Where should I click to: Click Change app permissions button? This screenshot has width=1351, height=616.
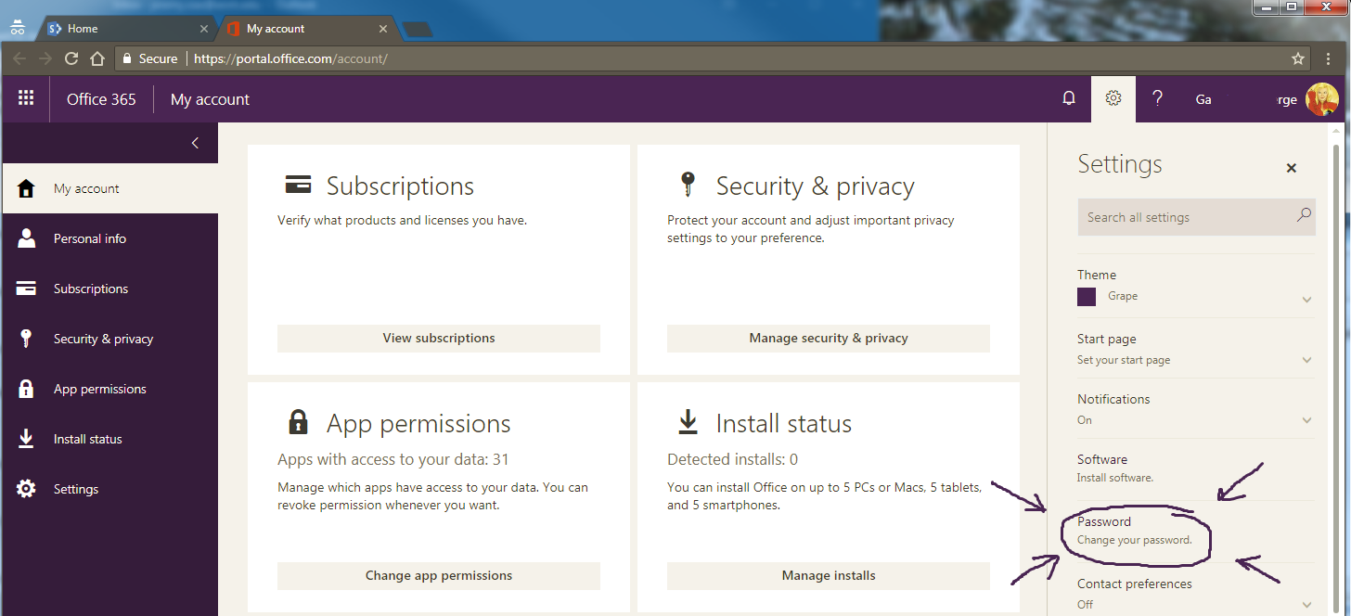(x=439, y=575)
